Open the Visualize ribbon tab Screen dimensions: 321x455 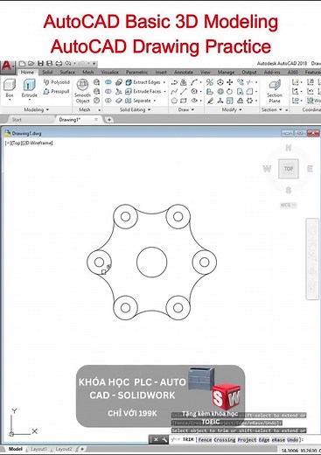coord(109,72)
